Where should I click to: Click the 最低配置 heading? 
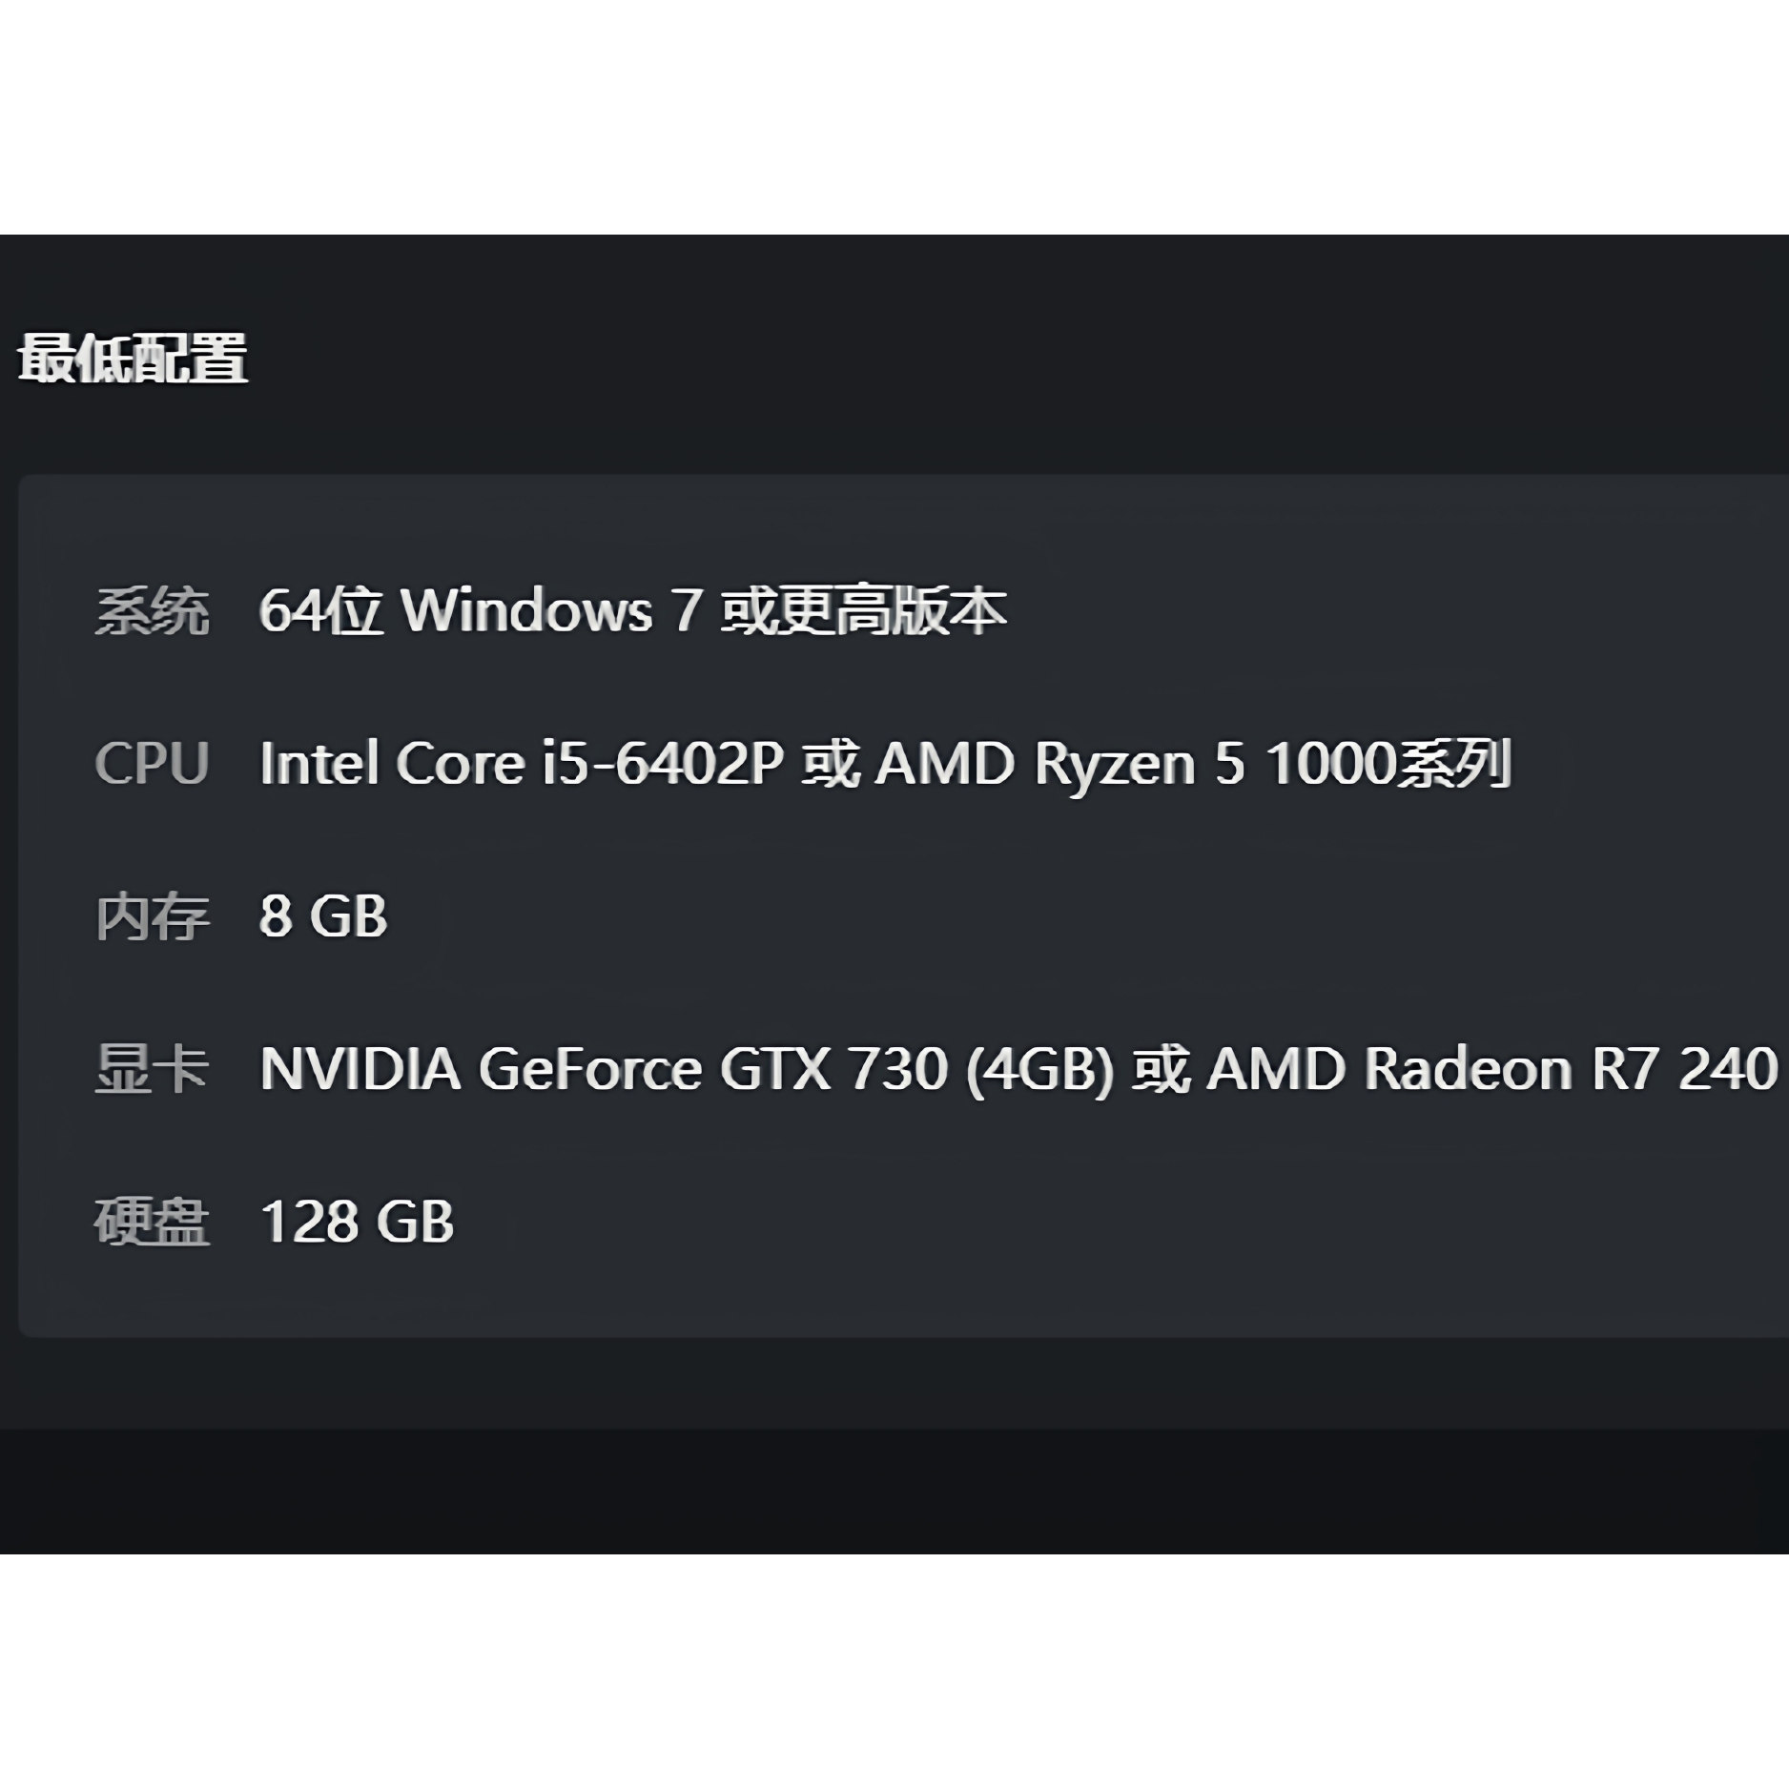pyautogui.click(x=134, y=359)
